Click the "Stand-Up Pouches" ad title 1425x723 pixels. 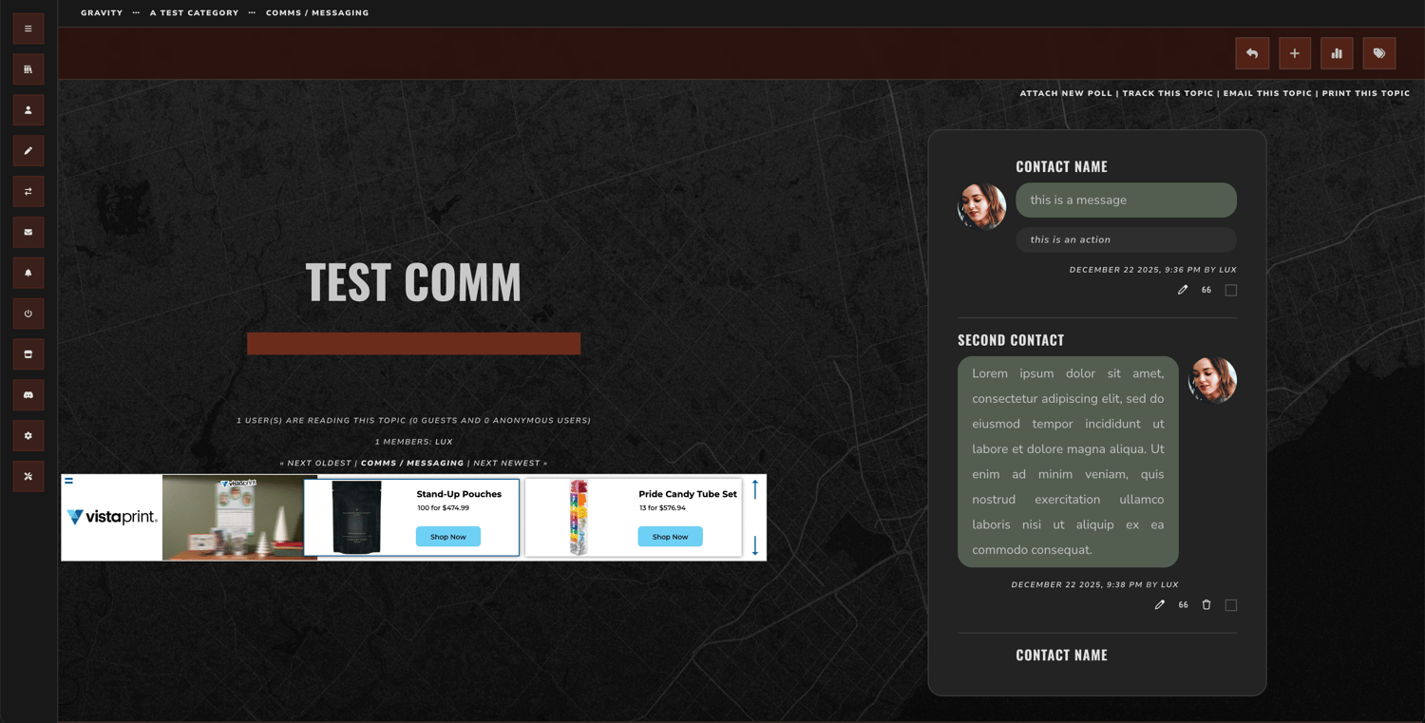click(459, 494)
